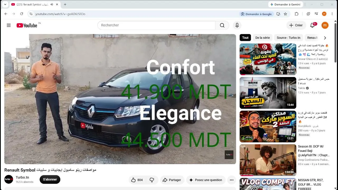Open the Anwar Chico et 2 autre(s) channel text
Viewport: 338px width, 190px height.
[x=313, y=59]
